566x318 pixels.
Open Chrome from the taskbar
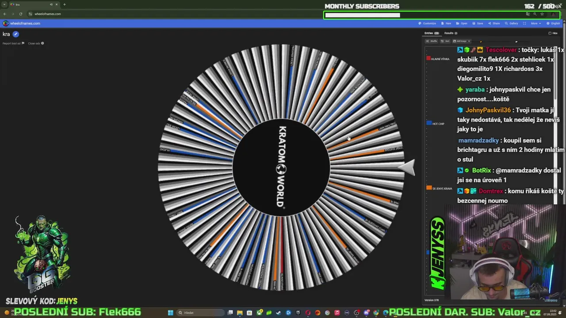tap(376, 313)
